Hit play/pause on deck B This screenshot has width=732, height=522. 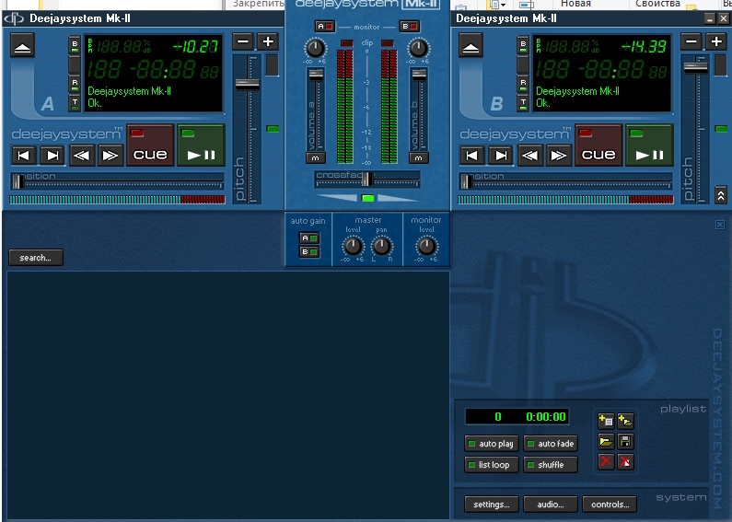[648, 147]
